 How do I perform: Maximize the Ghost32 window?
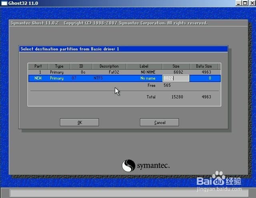[245, 3]
